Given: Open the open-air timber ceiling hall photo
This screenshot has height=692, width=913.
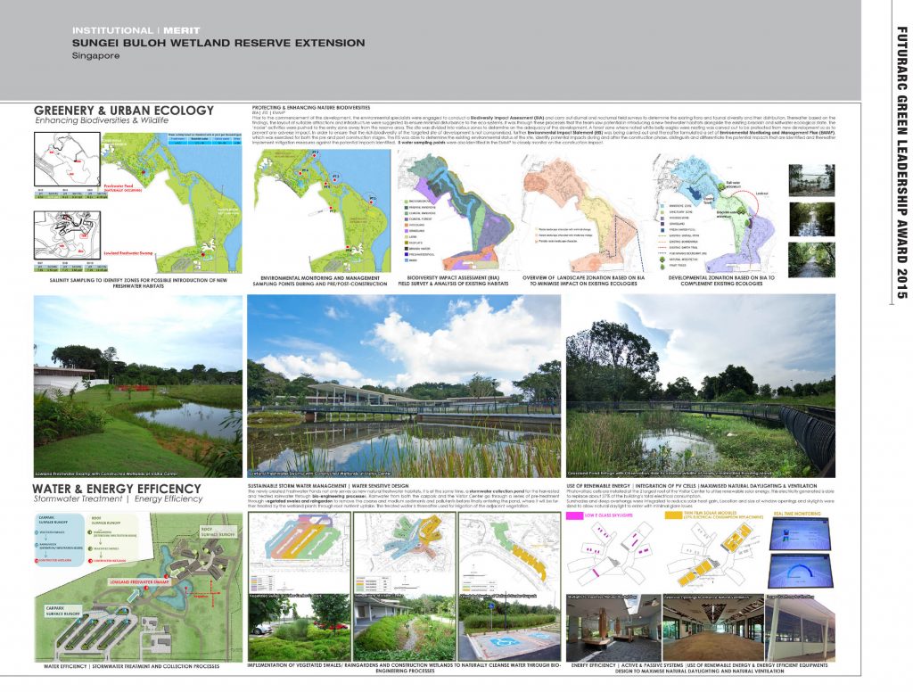Looking at the screenshot, I should [x=712, y=627].
